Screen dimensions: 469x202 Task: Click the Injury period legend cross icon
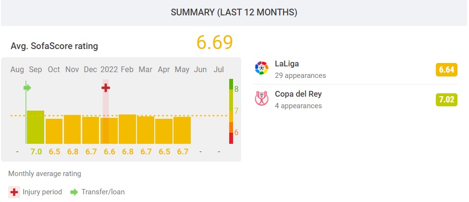[x=15, y=191]
